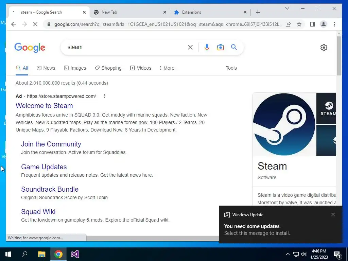
Task: Open the Welcome to Steam link
Action: [44, 106]
